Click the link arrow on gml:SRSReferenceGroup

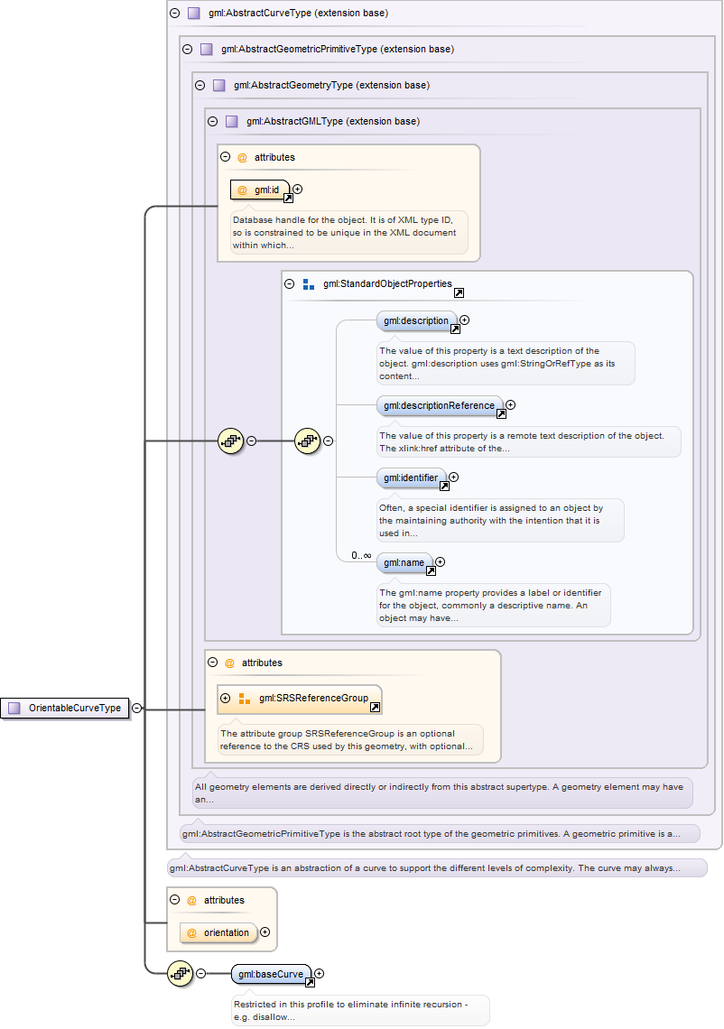click(375, 709)
